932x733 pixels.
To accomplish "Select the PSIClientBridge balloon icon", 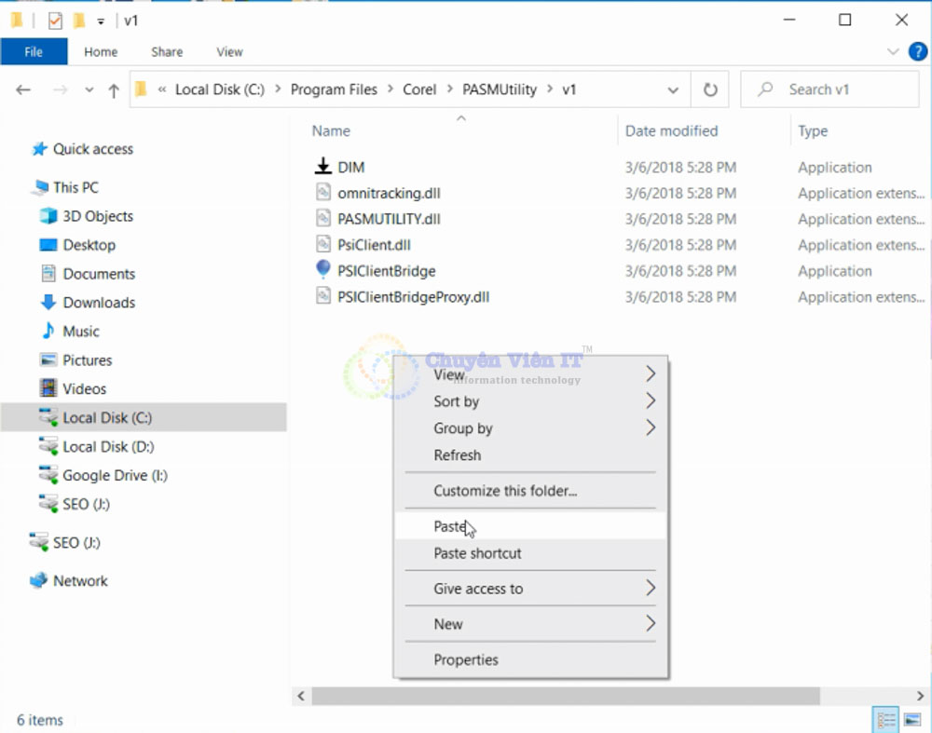I will (322, 270).
